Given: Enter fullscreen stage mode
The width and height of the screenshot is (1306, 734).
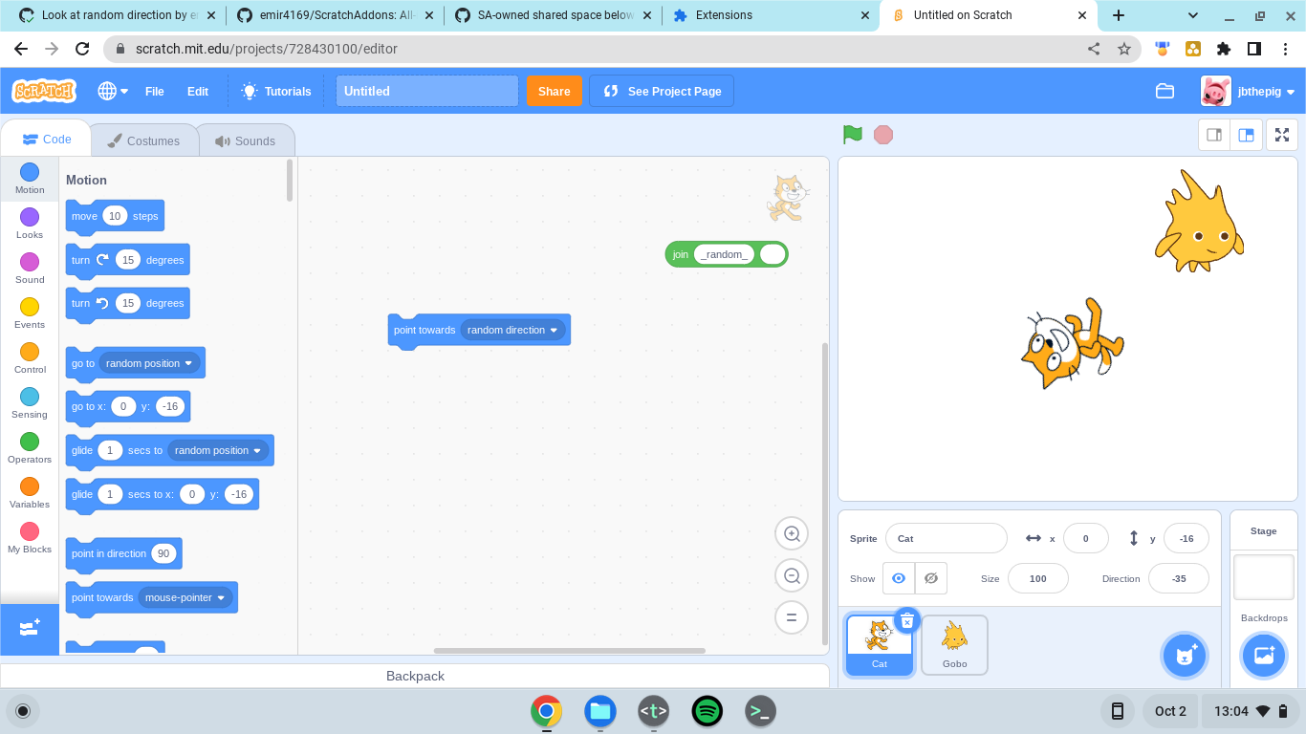Looking at the screenshot, I should tap(1281, 134).
